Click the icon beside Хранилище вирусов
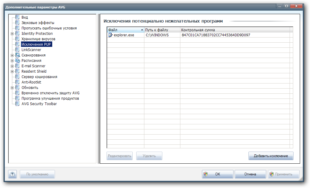This screenshot has height=188, width=310. (17, 39)
